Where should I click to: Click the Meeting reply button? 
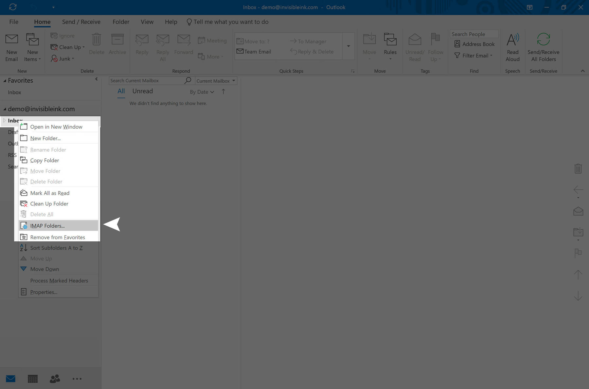coord(212,41)
